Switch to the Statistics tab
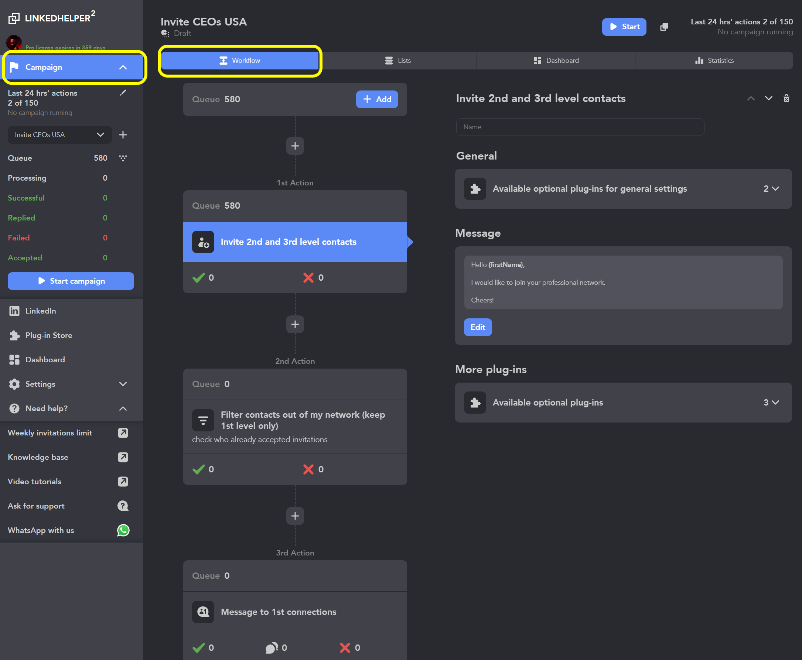This screenshot has height=660, width=802. (x=714, y=61)
